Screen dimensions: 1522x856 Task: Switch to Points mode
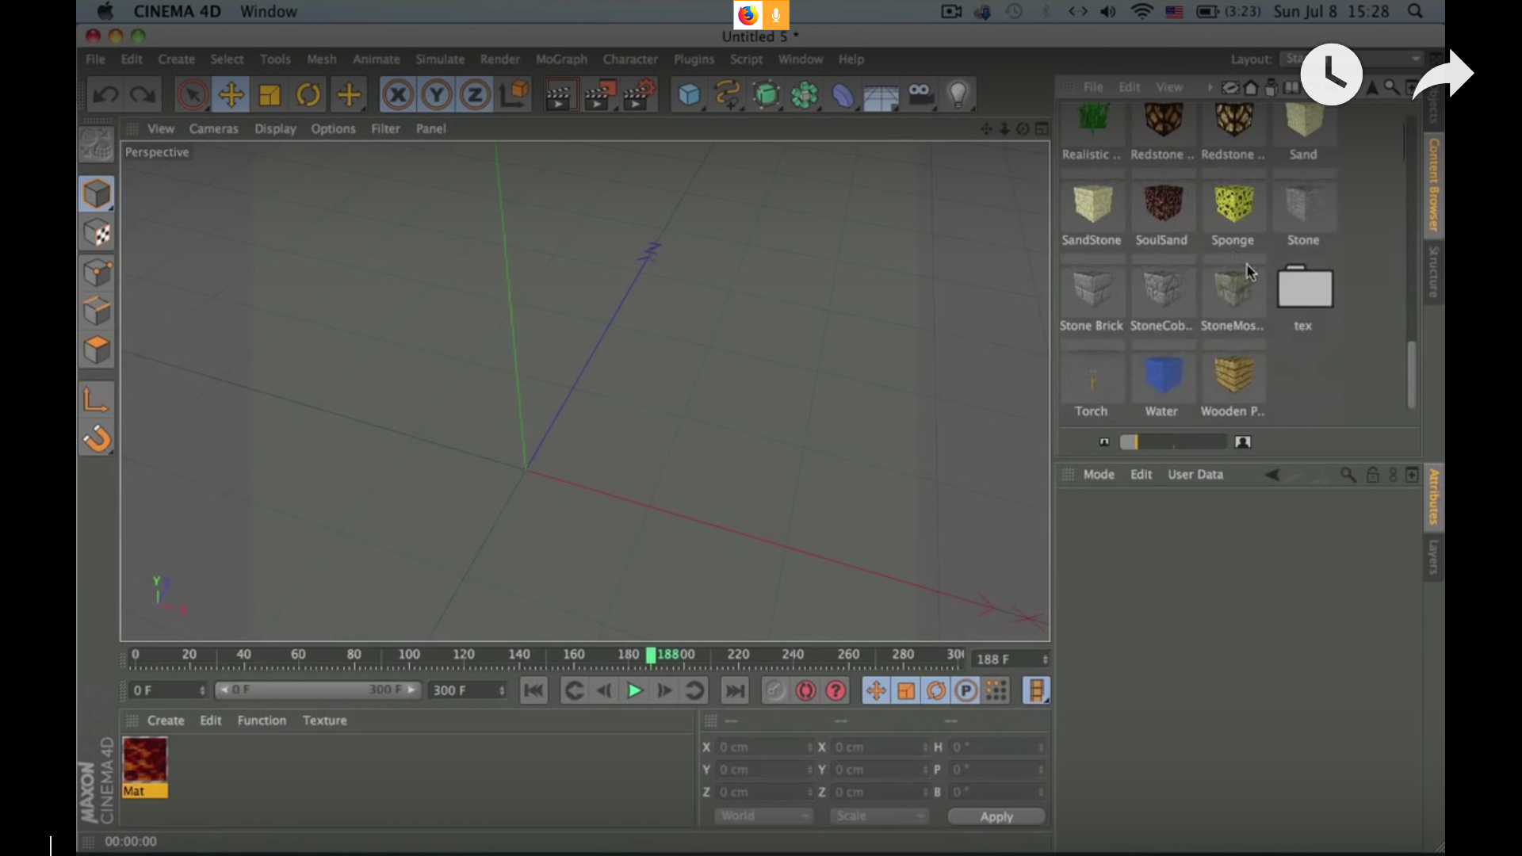97,273
